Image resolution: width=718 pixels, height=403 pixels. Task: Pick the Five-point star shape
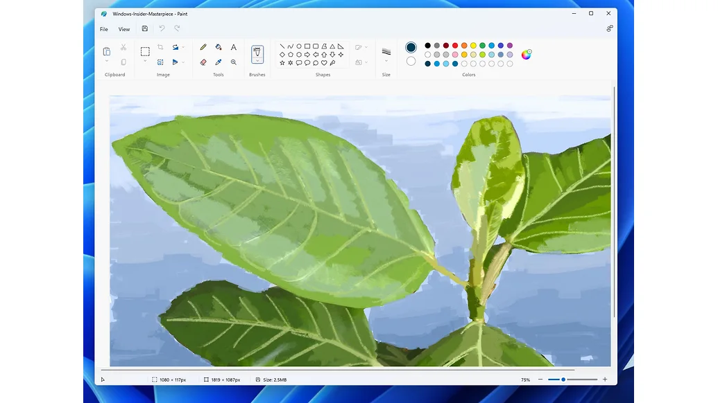point(282,62)
